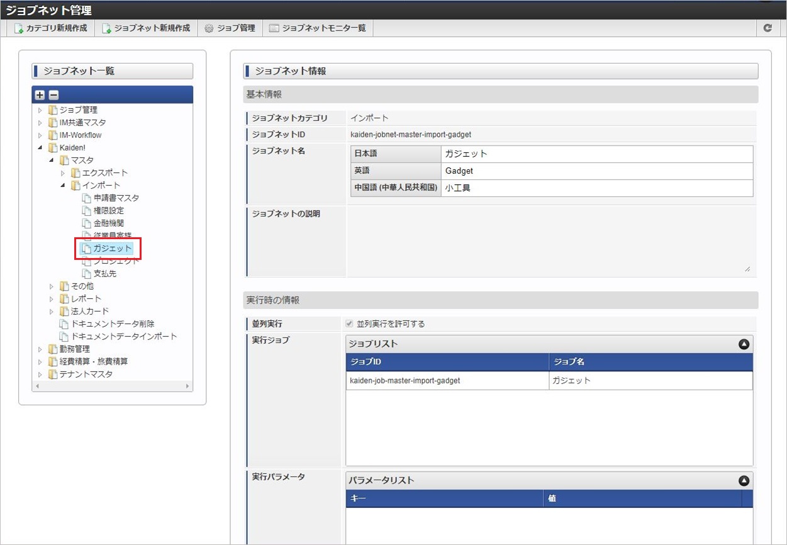Expand the 経費精算・旅費精算 folder
787x545 pixels.
(40, 362)
